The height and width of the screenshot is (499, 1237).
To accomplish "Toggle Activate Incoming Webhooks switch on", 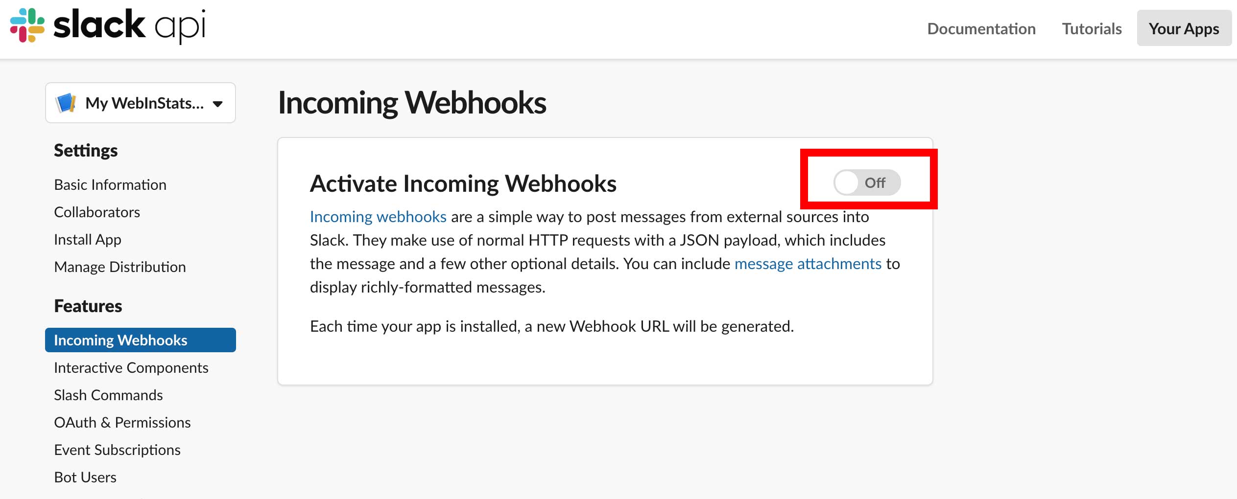I will click(x=867, y=182).
